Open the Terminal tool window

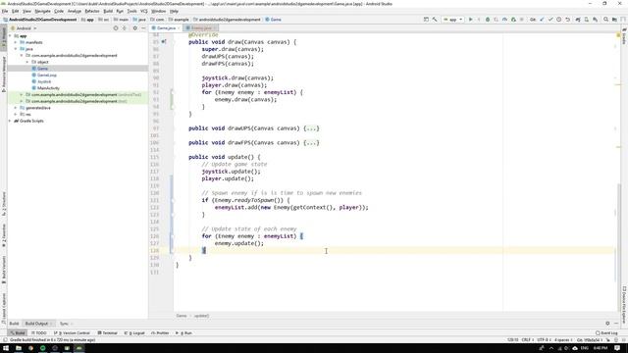tap(108, 333)
